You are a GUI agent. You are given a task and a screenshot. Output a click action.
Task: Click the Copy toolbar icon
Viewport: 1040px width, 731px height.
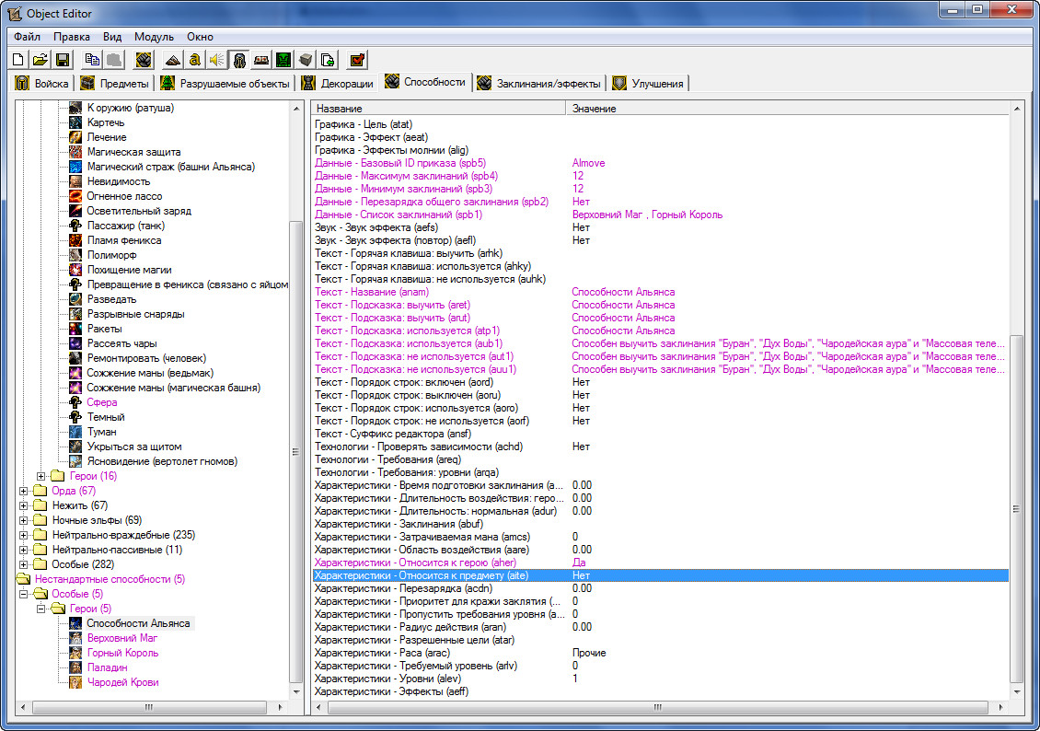(x=92, y=60)
